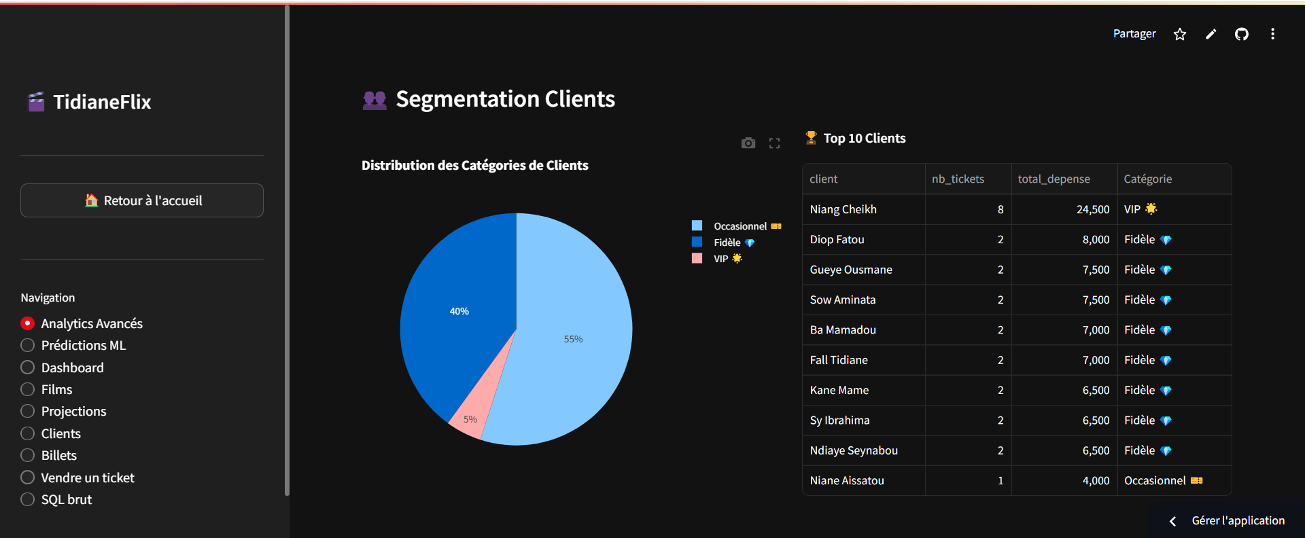The width and height of the screenshot is (1305, 538).
Task: Download chart with camera icon
Action: [x=748, y=143]
